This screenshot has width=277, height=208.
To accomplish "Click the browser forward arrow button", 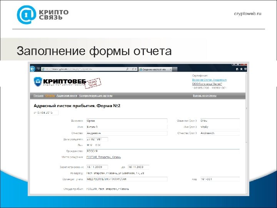I will (38, 69).
